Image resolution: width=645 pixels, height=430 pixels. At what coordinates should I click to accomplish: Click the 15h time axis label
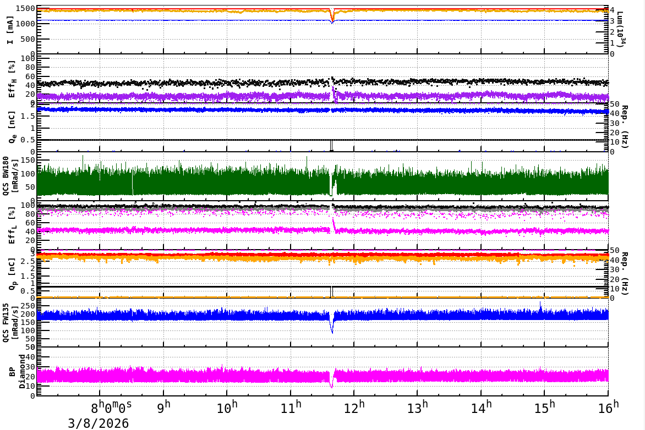(x=545, y=407)
